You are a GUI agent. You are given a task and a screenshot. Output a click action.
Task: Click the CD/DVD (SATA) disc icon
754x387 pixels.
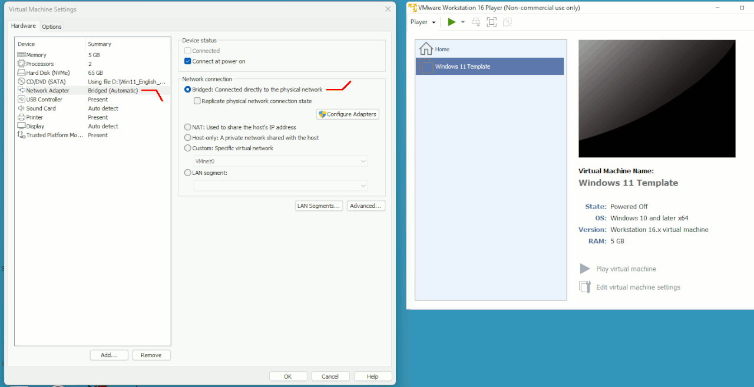pos(21,81)
